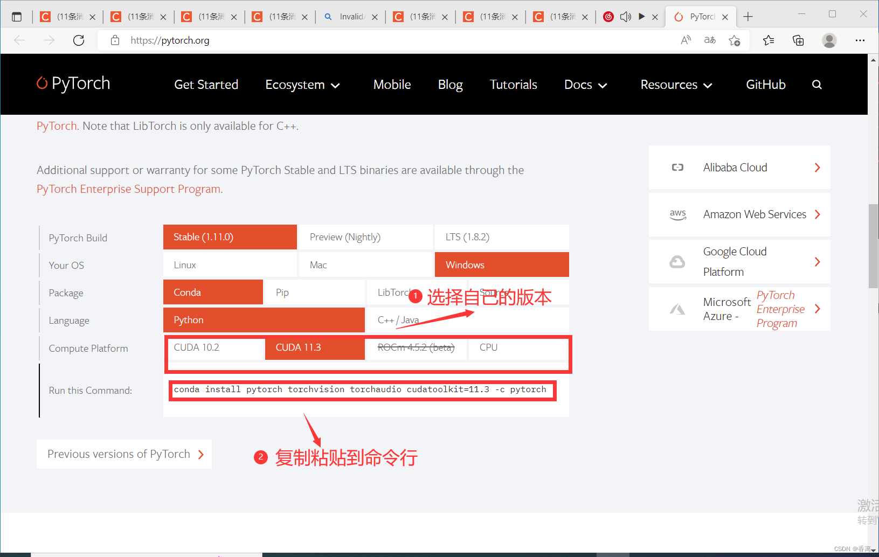Open Previous versions of PyTorch link

tap(124, 454)
